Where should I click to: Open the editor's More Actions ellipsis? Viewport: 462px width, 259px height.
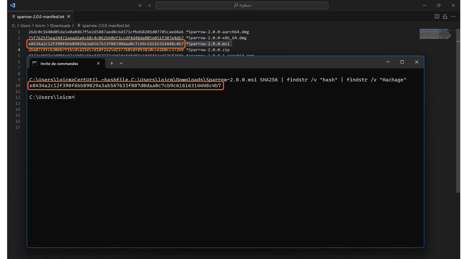453,17
